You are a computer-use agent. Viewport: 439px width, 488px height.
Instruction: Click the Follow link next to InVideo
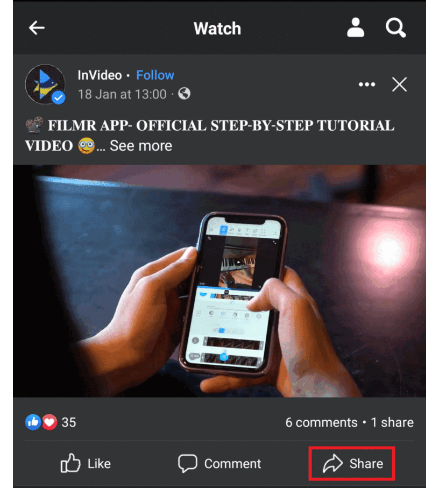pyautogui.click(x=155, y=75)
